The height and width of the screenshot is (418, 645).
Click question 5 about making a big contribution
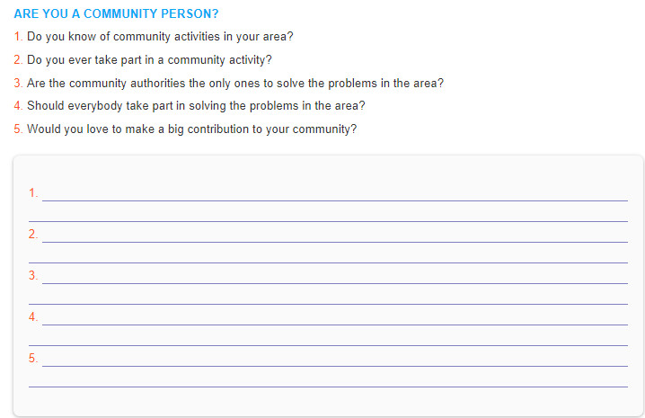pyautogui.click(x=191, y=129)
